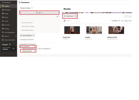The width and height of the screenshot is (139, 100).
Task: Expand Navegación de escaparate node
Action: pyautogui.click(x=20, y=44)
